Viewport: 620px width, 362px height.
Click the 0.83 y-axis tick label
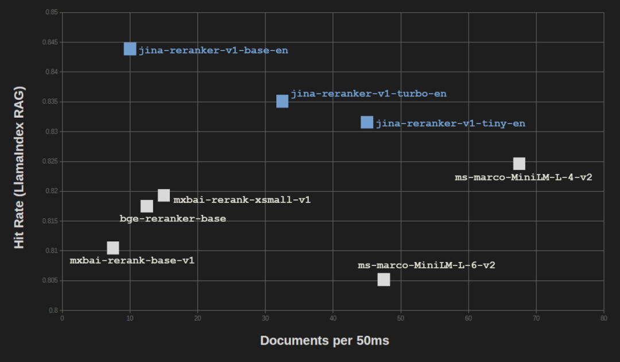pos(52,132)
